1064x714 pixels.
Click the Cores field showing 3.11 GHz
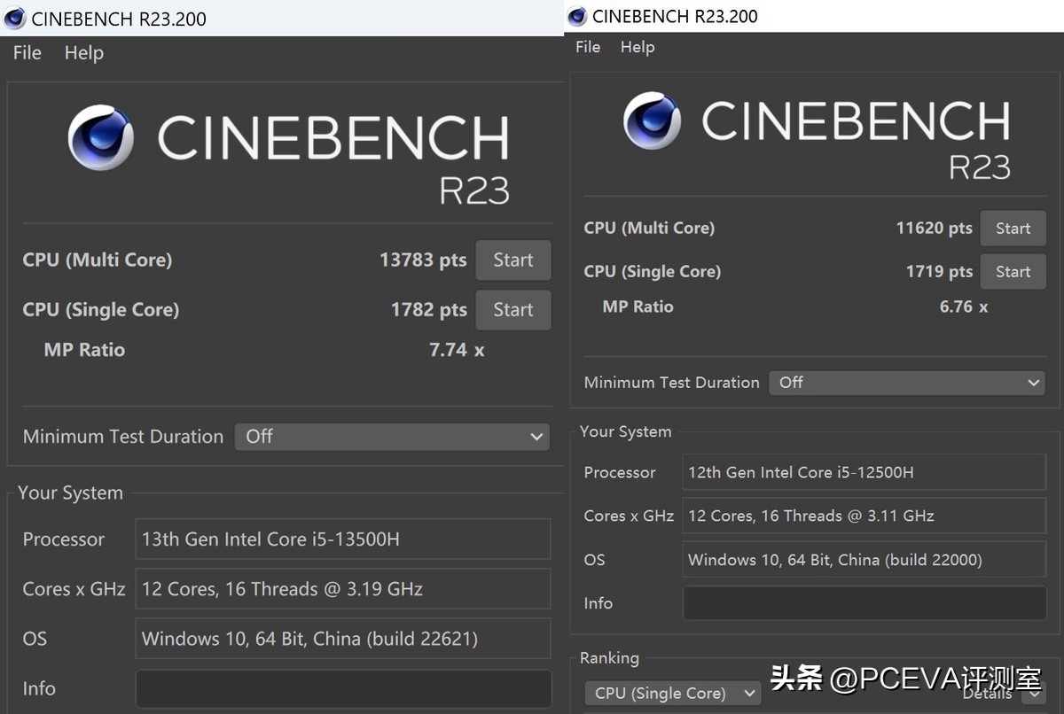864,516
